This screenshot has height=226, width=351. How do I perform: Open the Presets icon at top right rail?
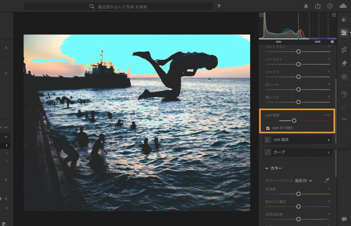point(344,19)
